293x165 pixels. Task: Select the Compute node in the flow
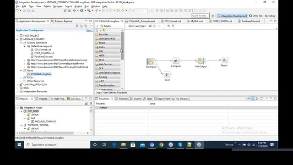point(176,61)
